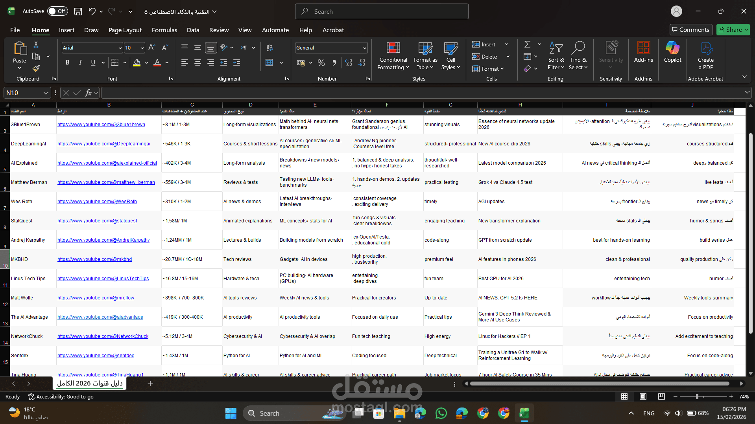Open the Paste options dropdown arrow
The width and height of the screenshot is (755, 424).
pos(19,68)
